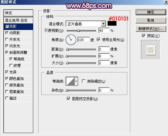Uncheck the 内阴影 style checkbox

coord(7,33)
